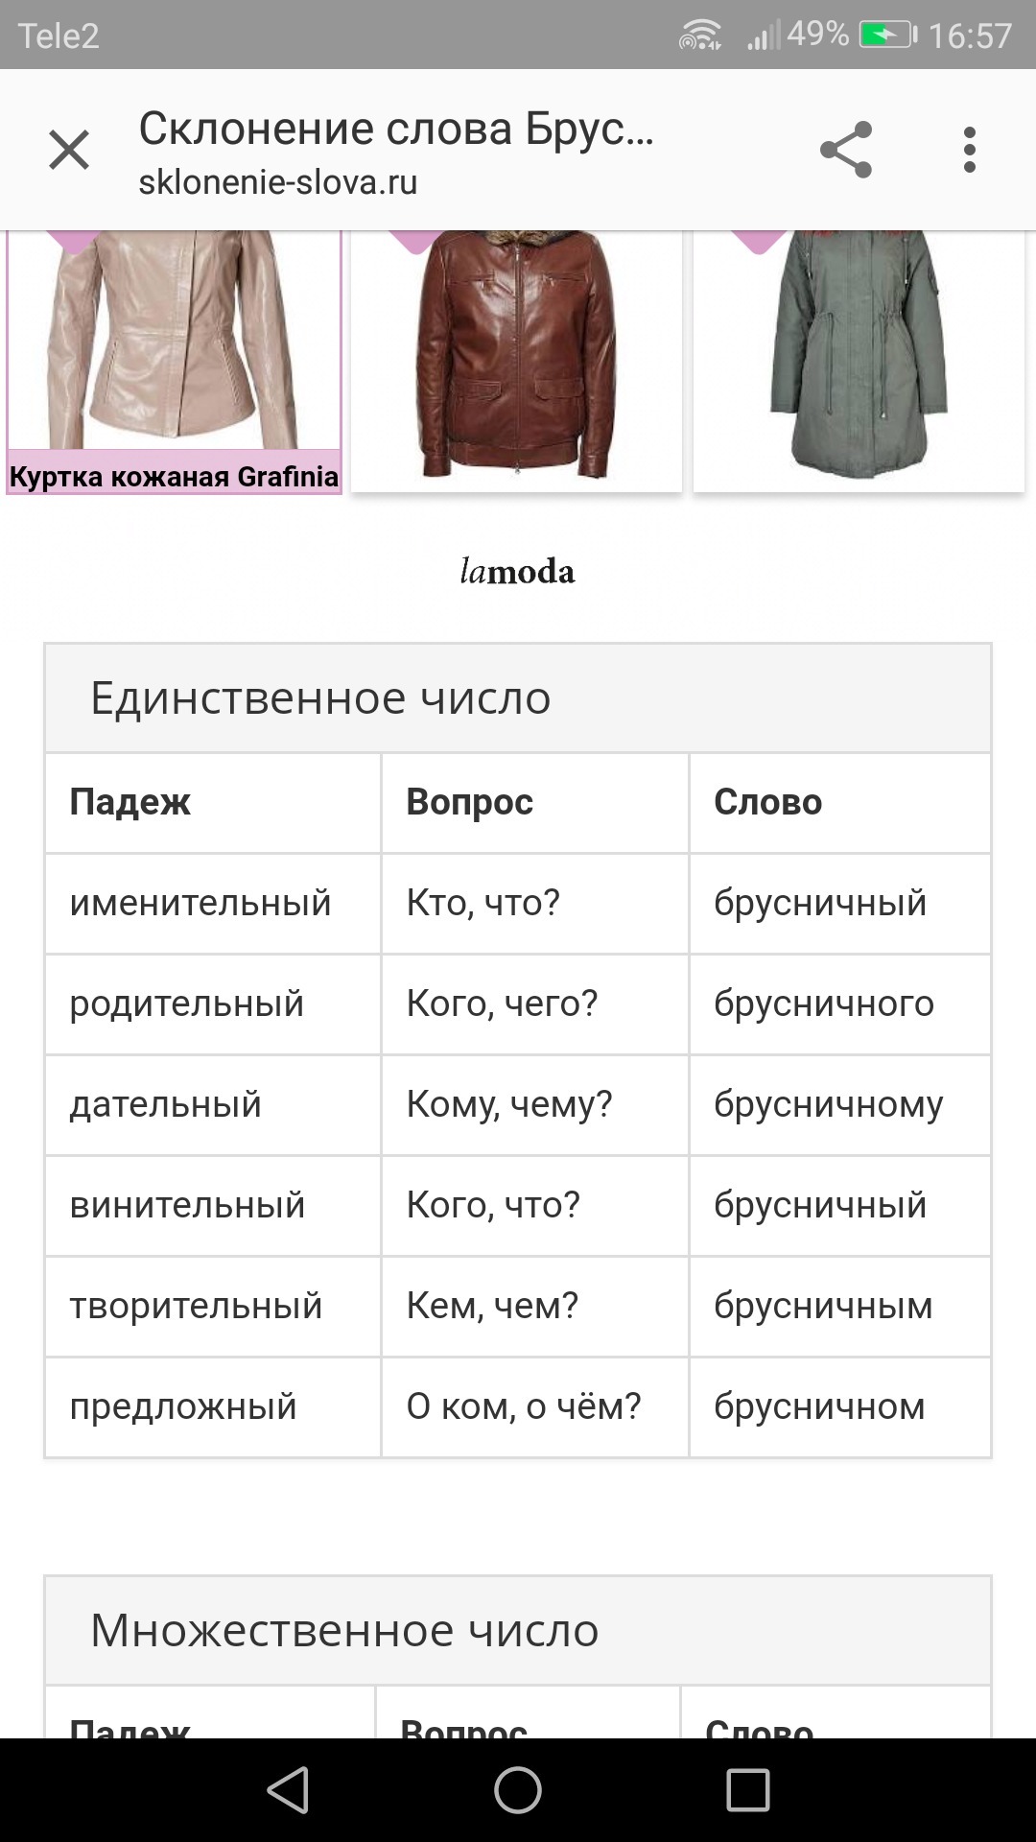Tap the lamoda logo link
Image resolution: width=1036 pixels, height=1842 pixels.
pyautogui.click(x=517, y=572)
